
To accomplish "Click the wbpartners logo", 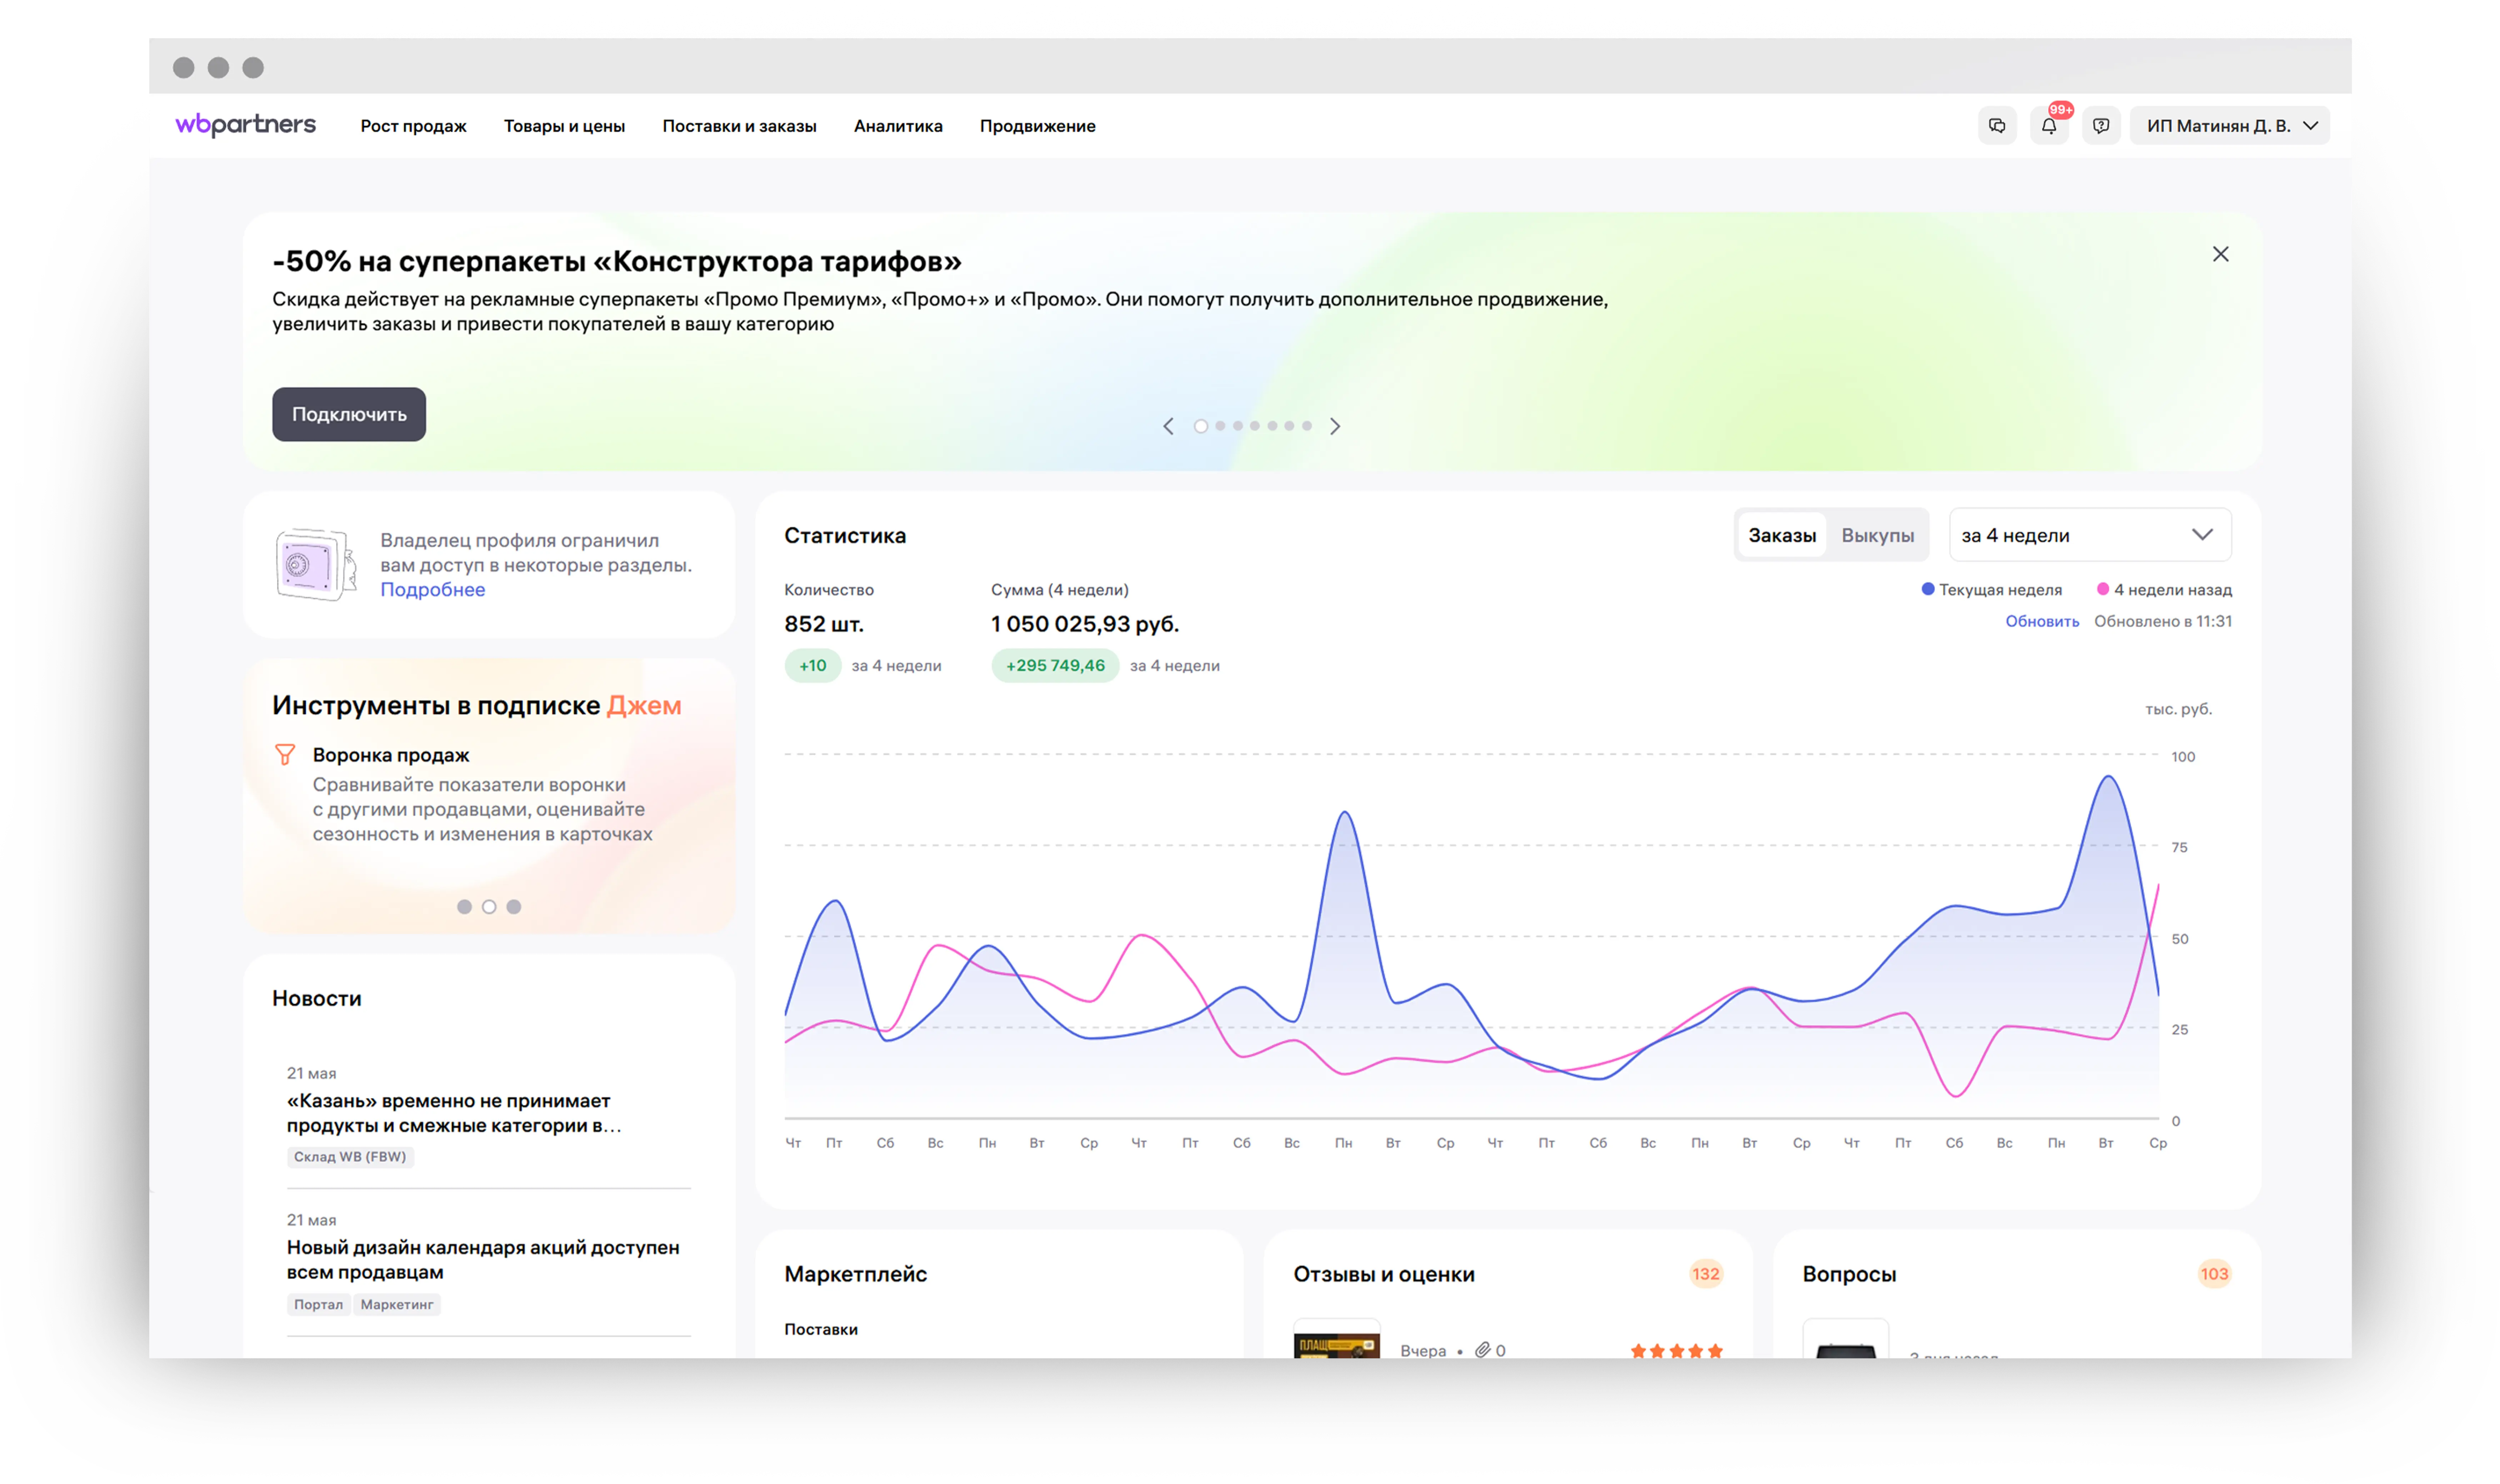I will [245, 125].
